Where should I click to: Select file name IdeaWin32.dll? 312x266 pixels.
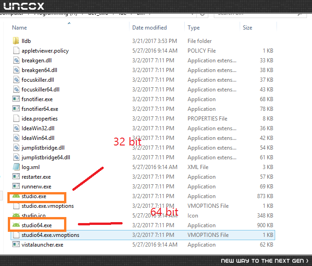(x=38, y=128)
